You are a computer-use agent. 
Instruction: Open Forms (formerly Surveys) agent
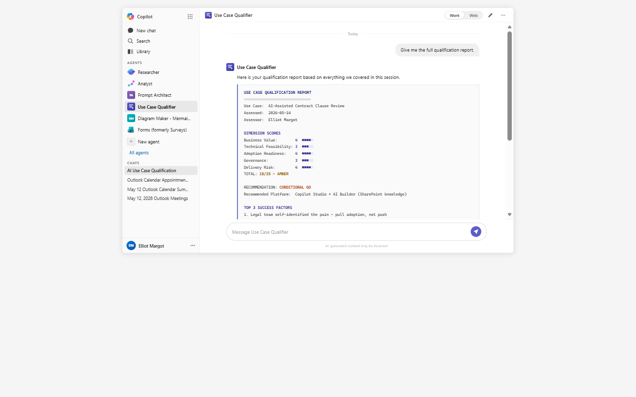point(161,130)
